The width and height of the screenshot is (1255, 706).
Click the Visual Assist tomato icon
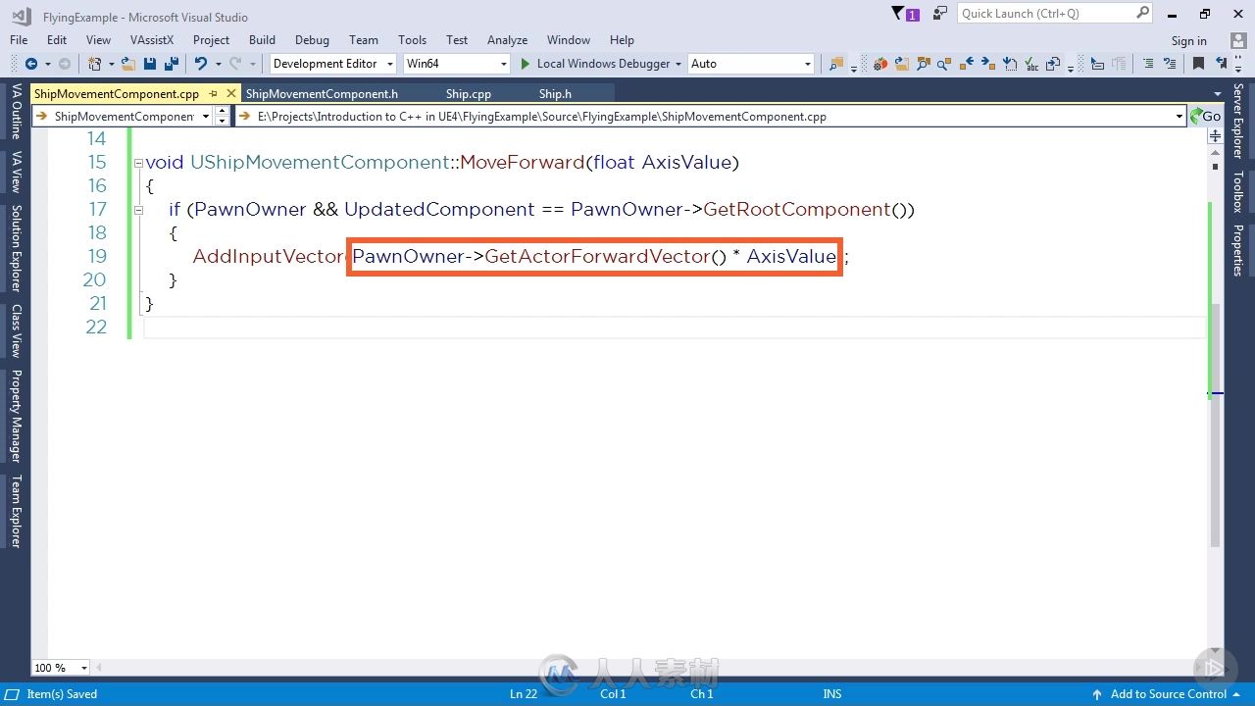point(880,64)
